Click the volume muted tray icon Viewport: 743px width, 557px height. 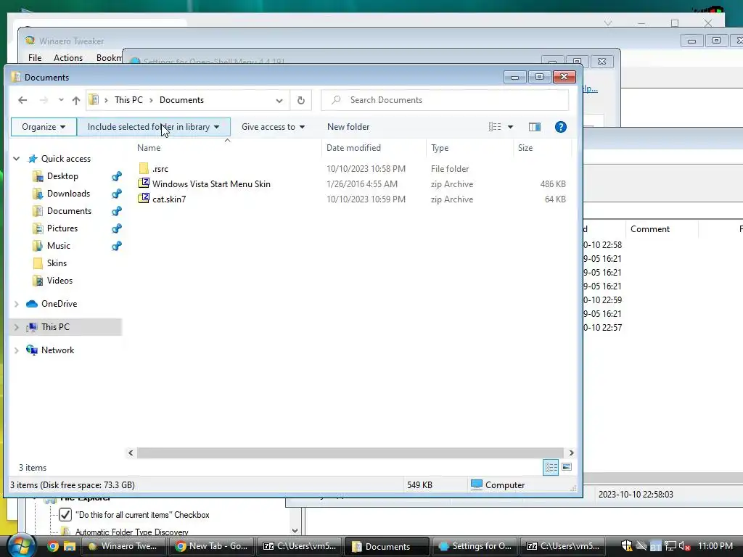coord(684,546)
